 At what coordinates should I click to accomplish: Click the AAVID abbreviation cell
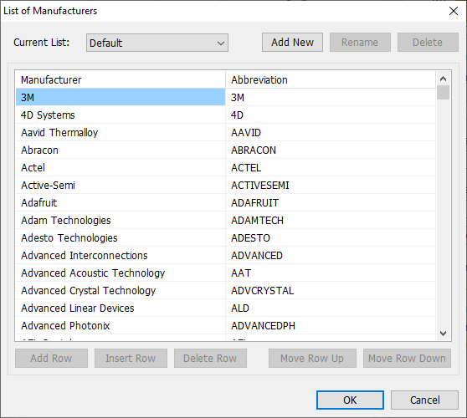(x=331, y=132)
